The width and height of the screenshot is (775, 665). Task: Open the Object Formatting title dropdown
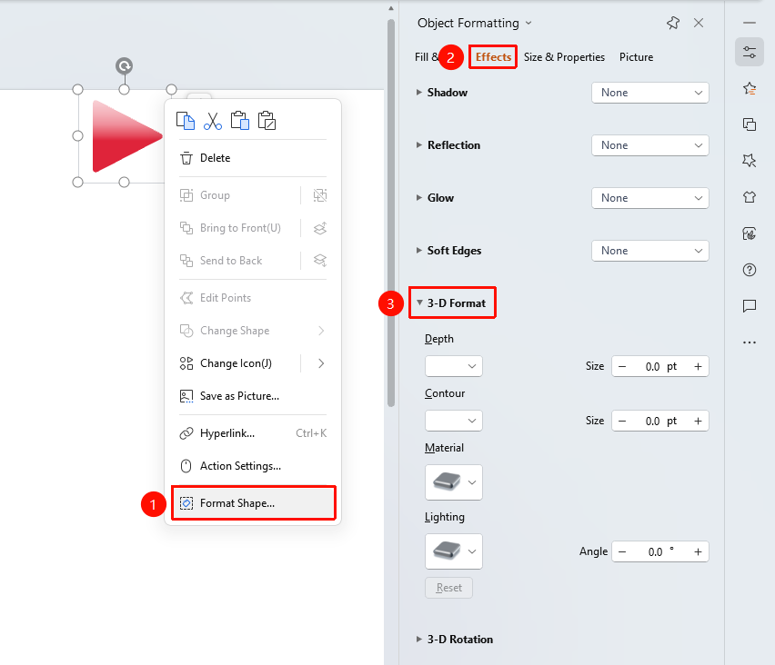coord(528,23)
